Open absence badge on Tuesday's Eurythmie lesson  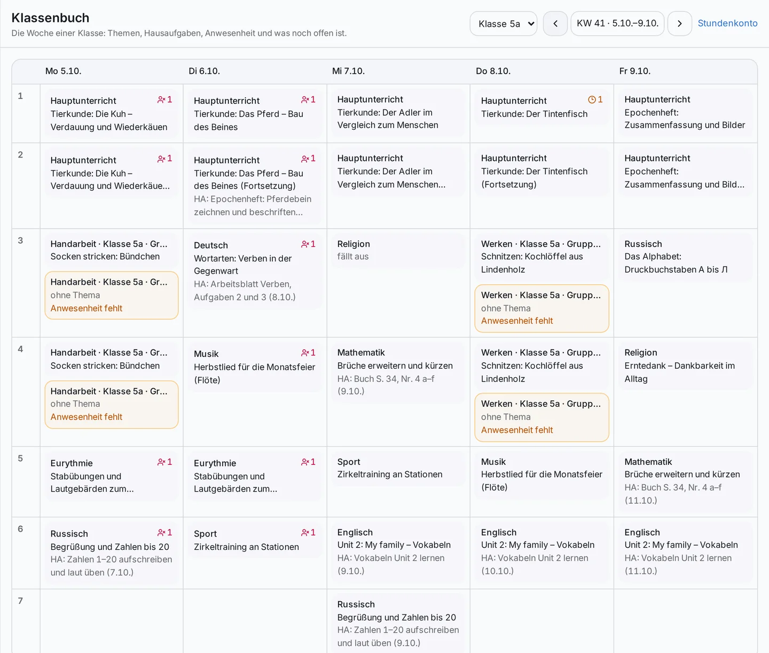pos(308,462)
